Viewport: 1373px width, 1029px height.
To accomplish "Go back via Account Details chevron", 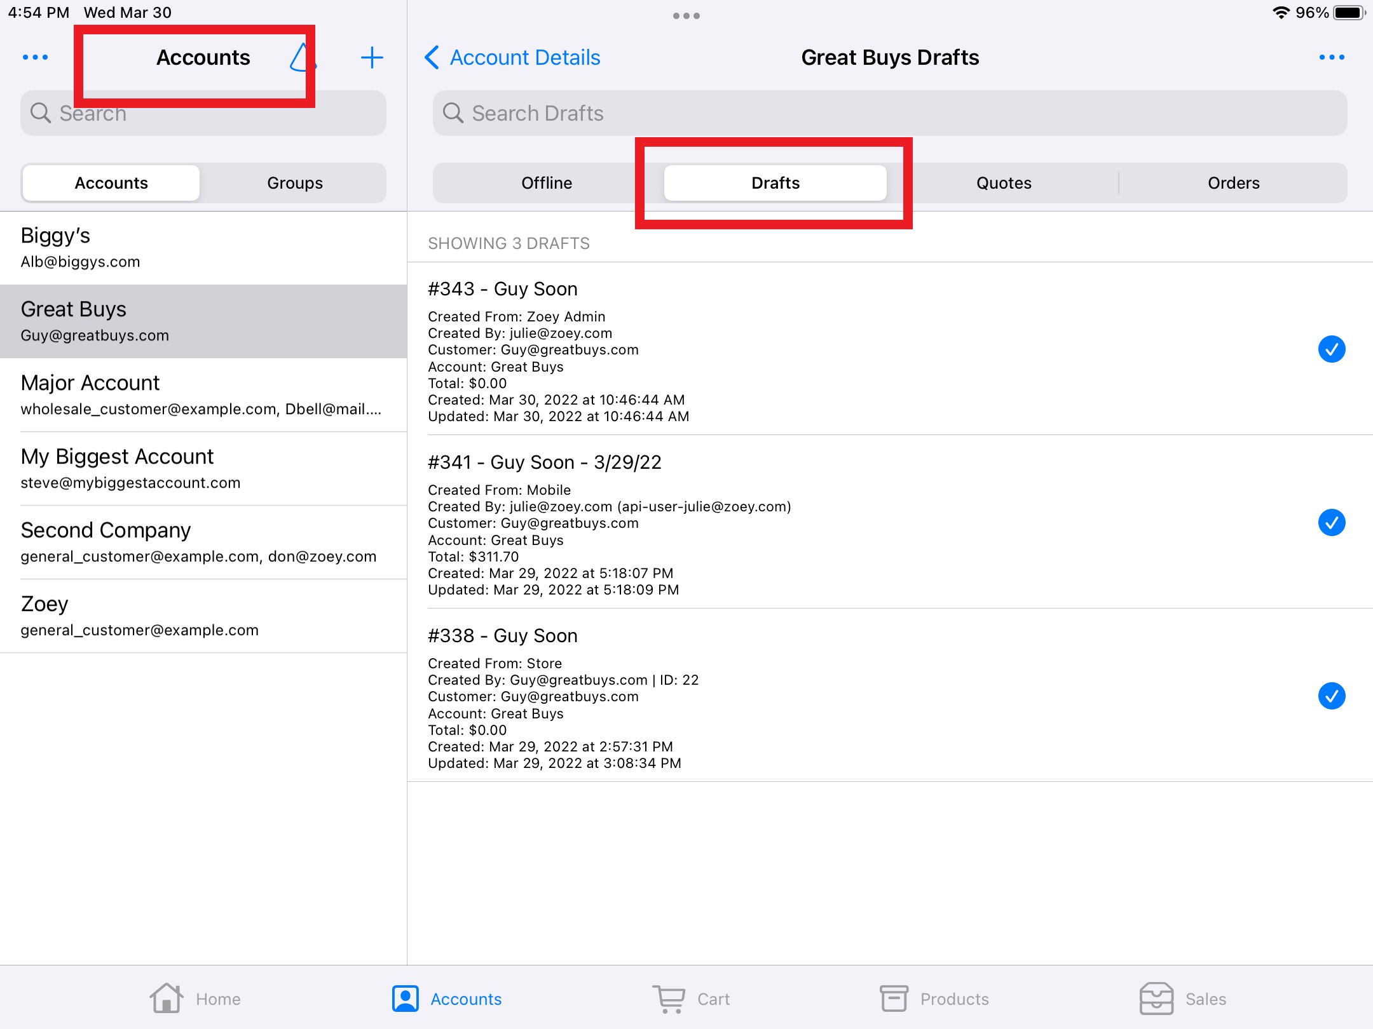I will point(432,57).
